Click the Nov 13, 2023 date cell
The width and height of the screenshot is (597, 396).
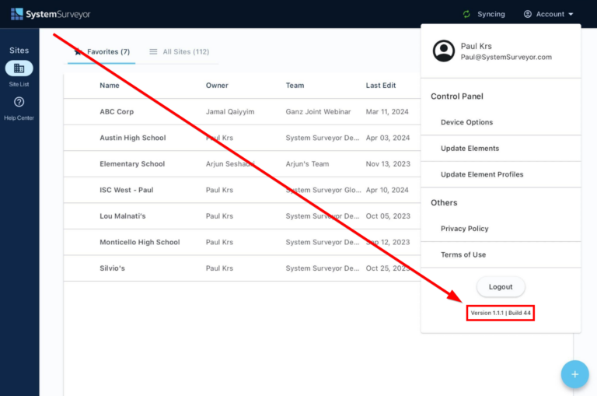pos(388,164)
